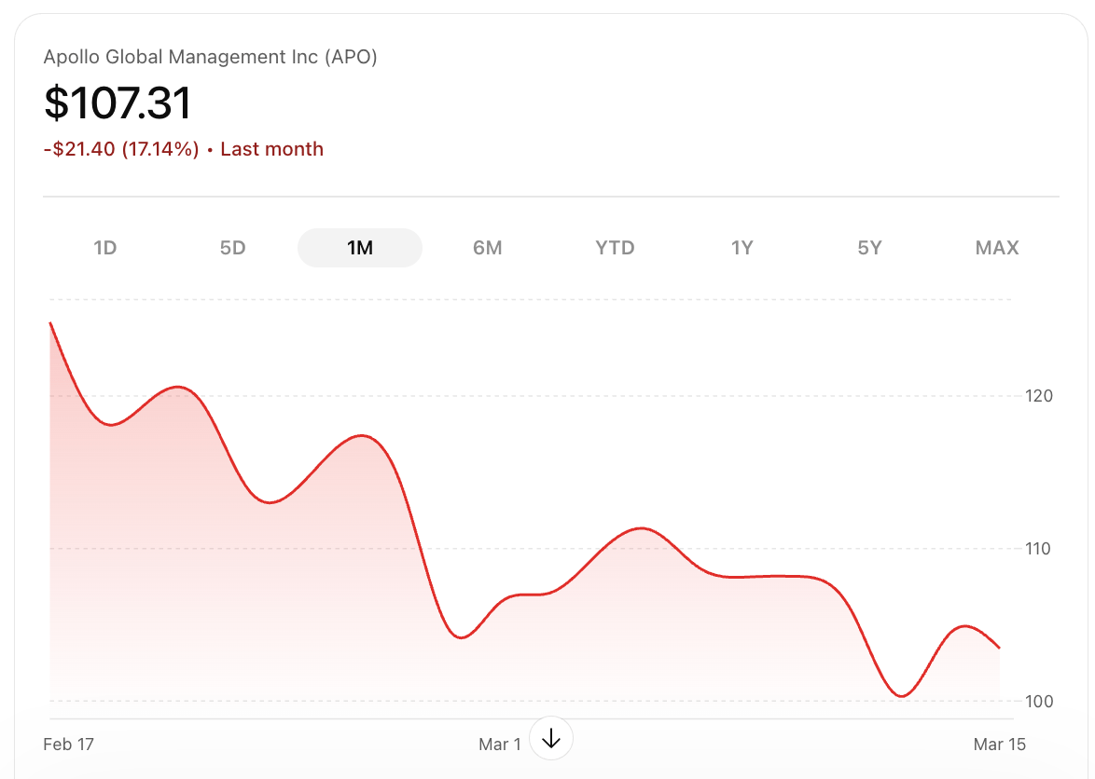This screenshot has width=1095, height=779.
Task: Click the chart line's lowest dip near 100
Action: [x=901, y=695]
